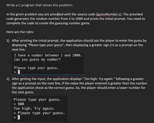
Task: Click the rule number 2) marker
Action: [x=8, y=79]
